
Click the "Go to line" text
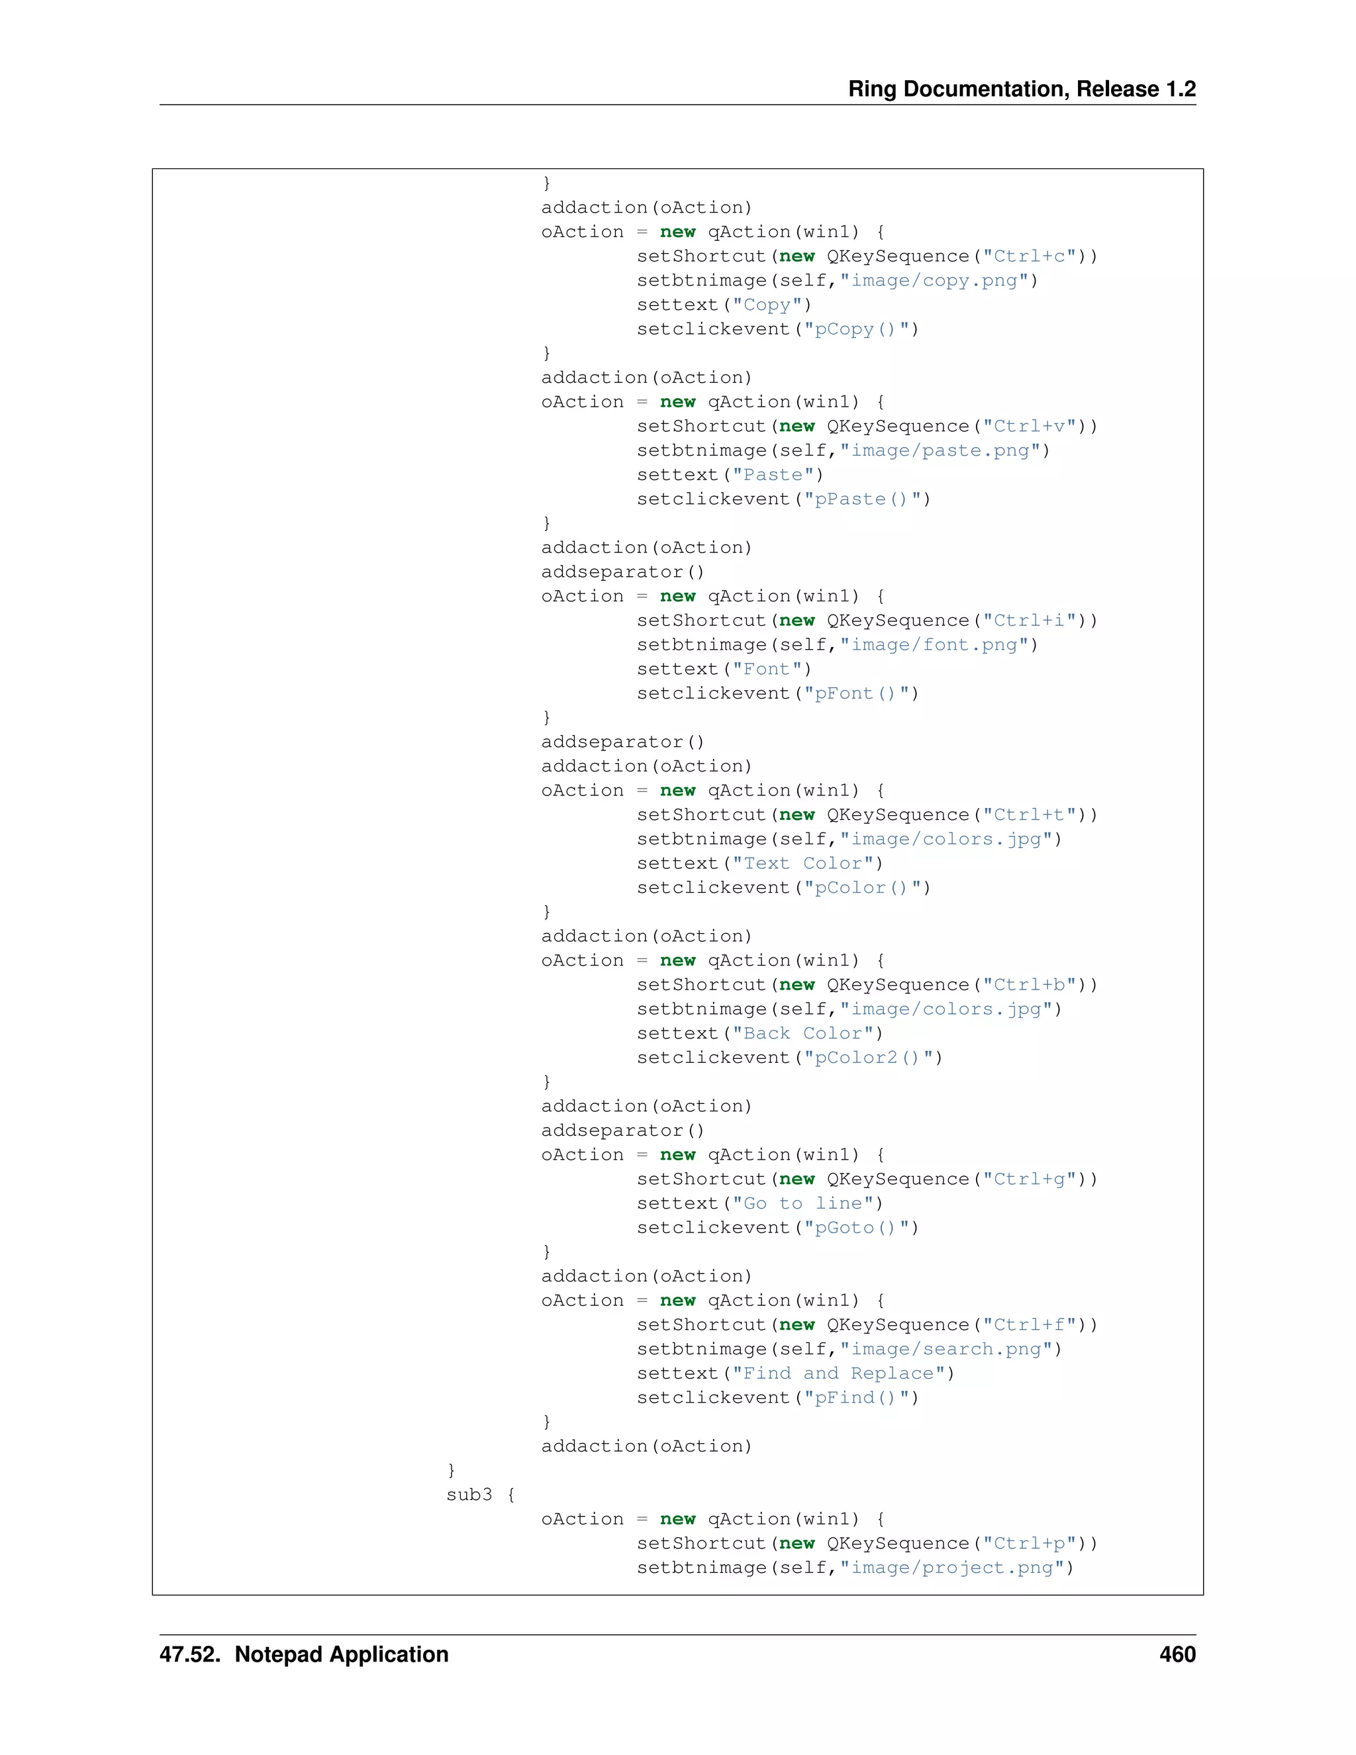click(x=802, y=1203)
